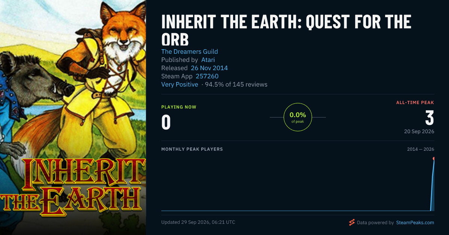This screenshot has height=235, width=449.
Task: Click the 2014 — 2026 chart range
Action: coord(421,149)
